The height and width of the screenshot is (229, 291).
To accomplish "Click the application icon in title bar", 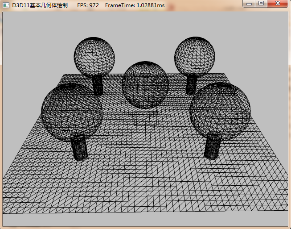I will pyautogui.click(x=6, y=4).
